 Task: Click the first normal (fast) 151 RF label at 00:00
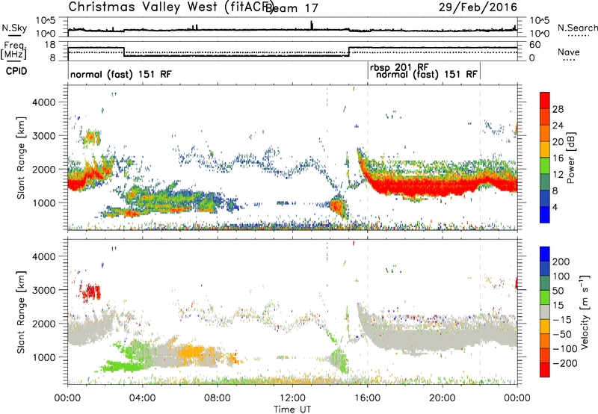point(121,74)
